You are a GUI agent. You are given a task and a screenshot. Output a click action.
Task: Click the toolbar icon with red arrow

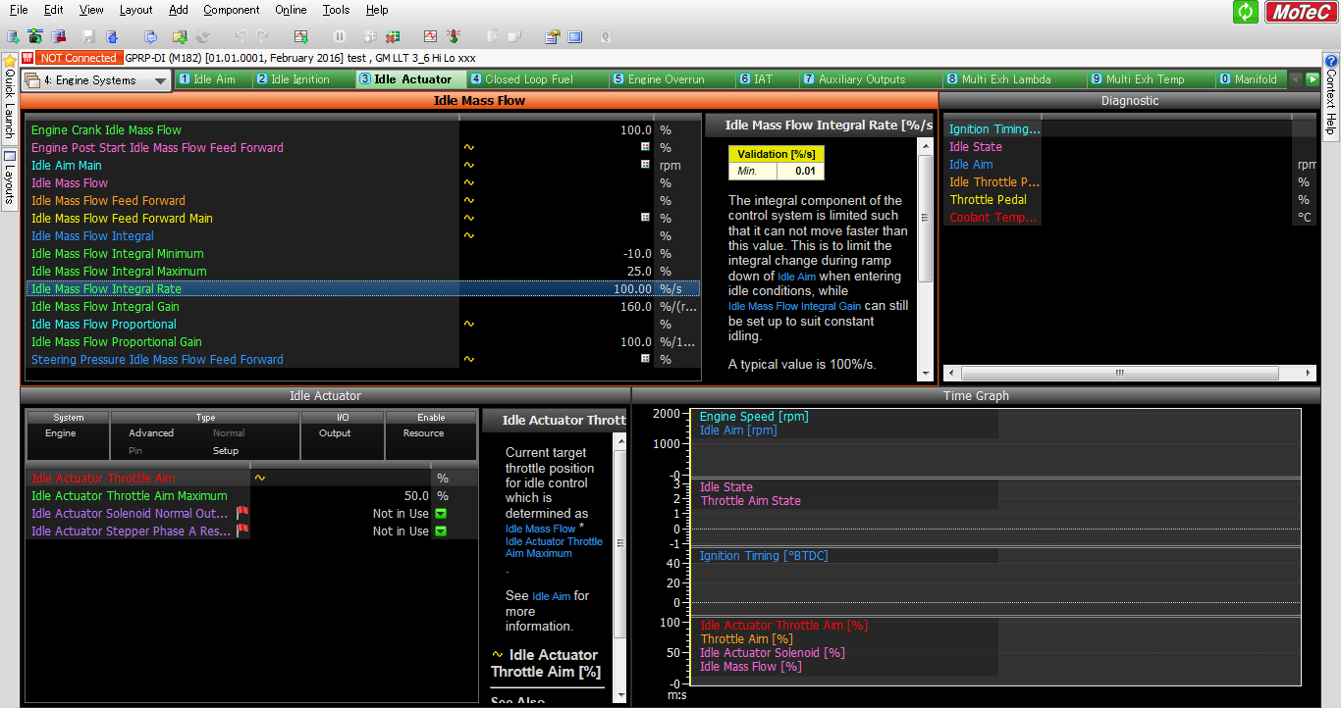[x=59, y=36]
